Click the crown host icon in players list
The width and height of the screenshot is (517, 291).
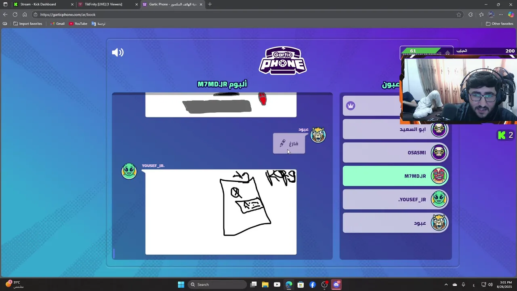point(351,106)
